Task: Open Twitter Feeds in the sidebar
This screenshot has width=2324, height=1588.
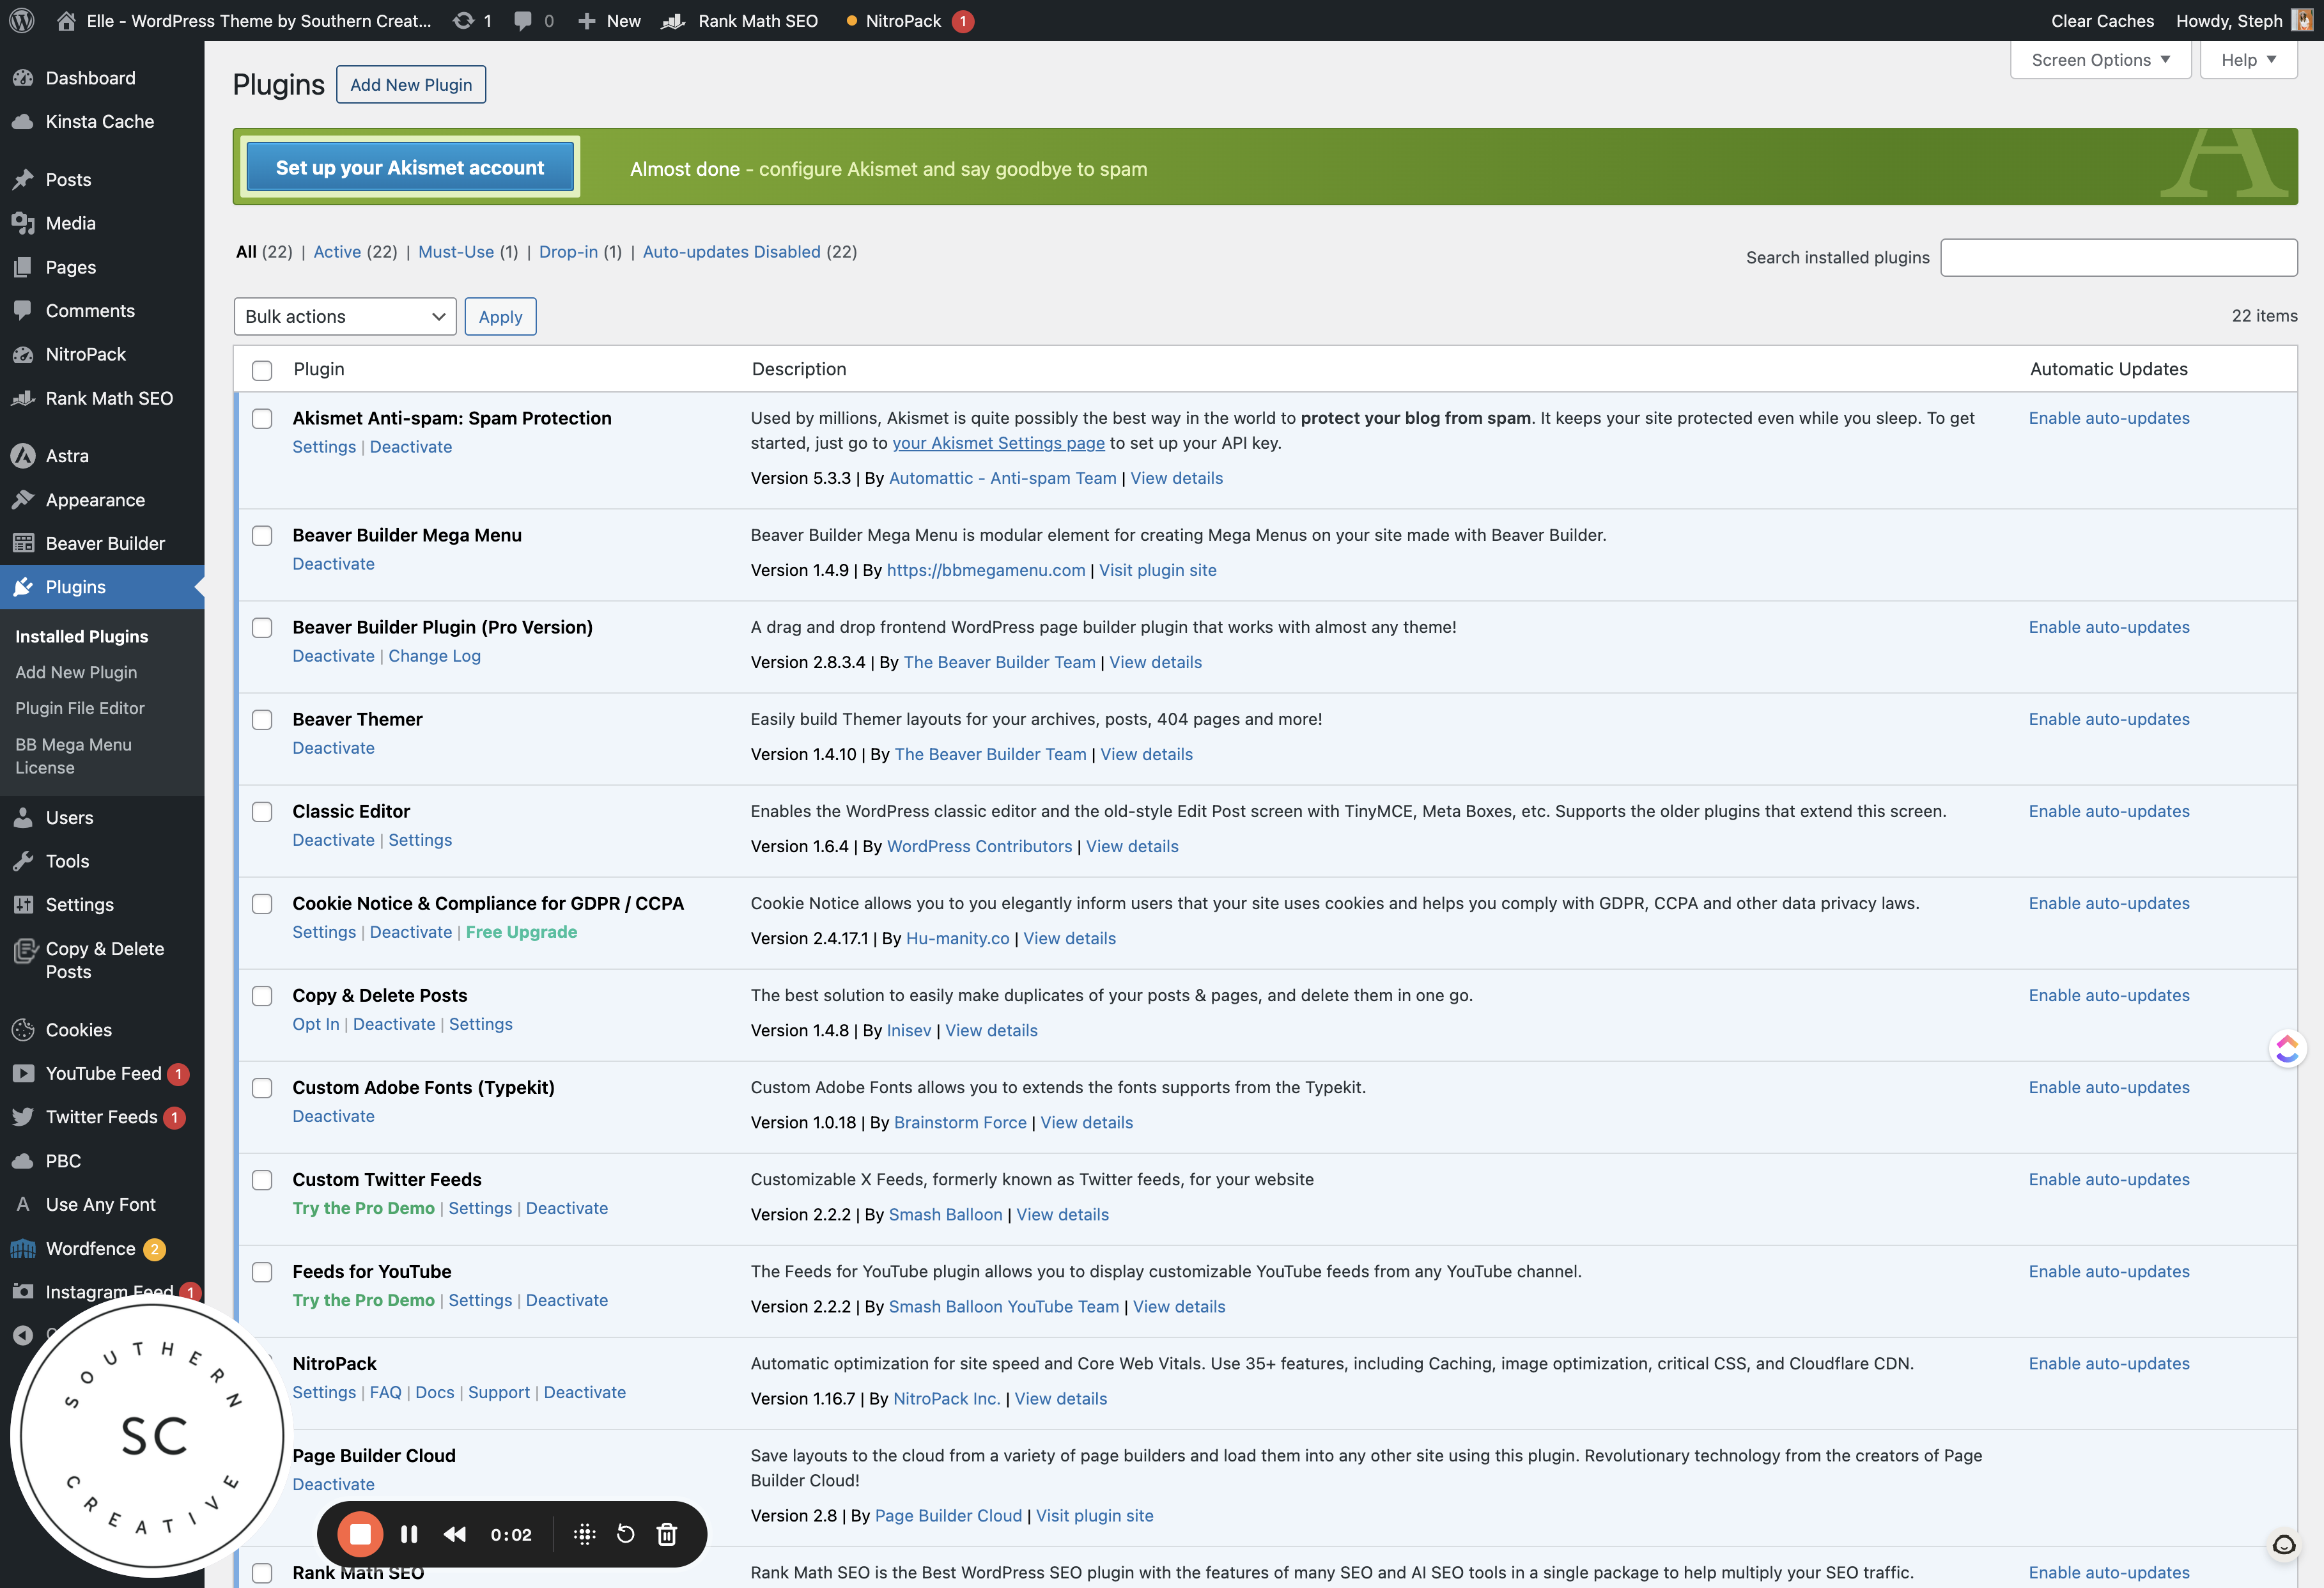Action: coord(102,1117)
